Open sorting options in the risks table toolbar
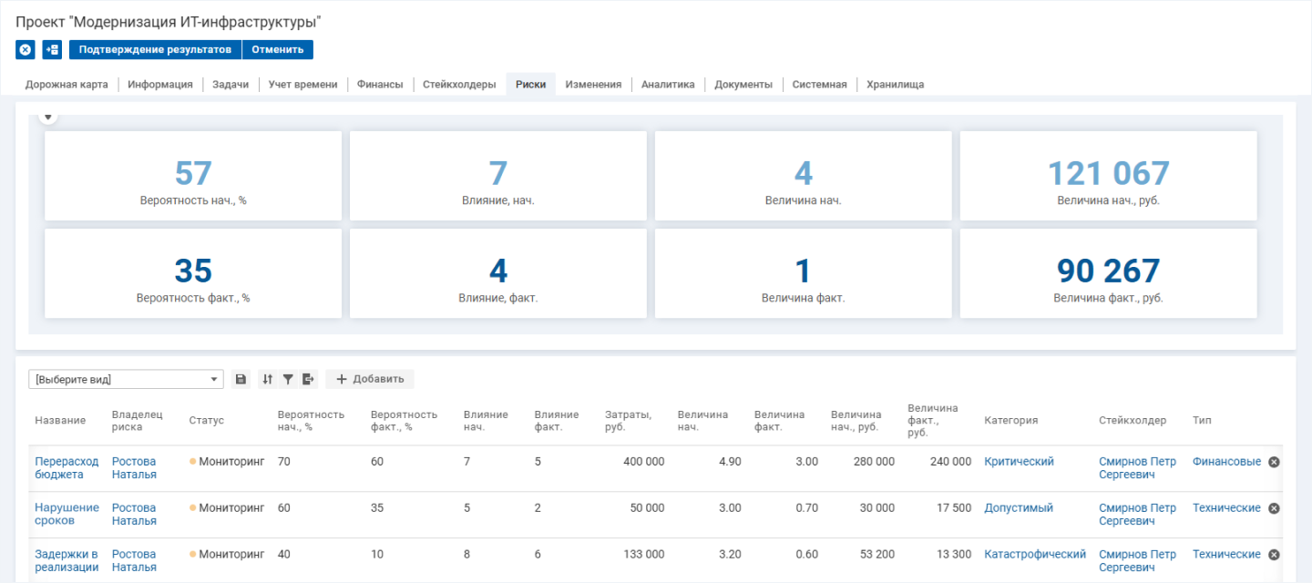The image size is (1312, 583). click(x=267, y=379)
